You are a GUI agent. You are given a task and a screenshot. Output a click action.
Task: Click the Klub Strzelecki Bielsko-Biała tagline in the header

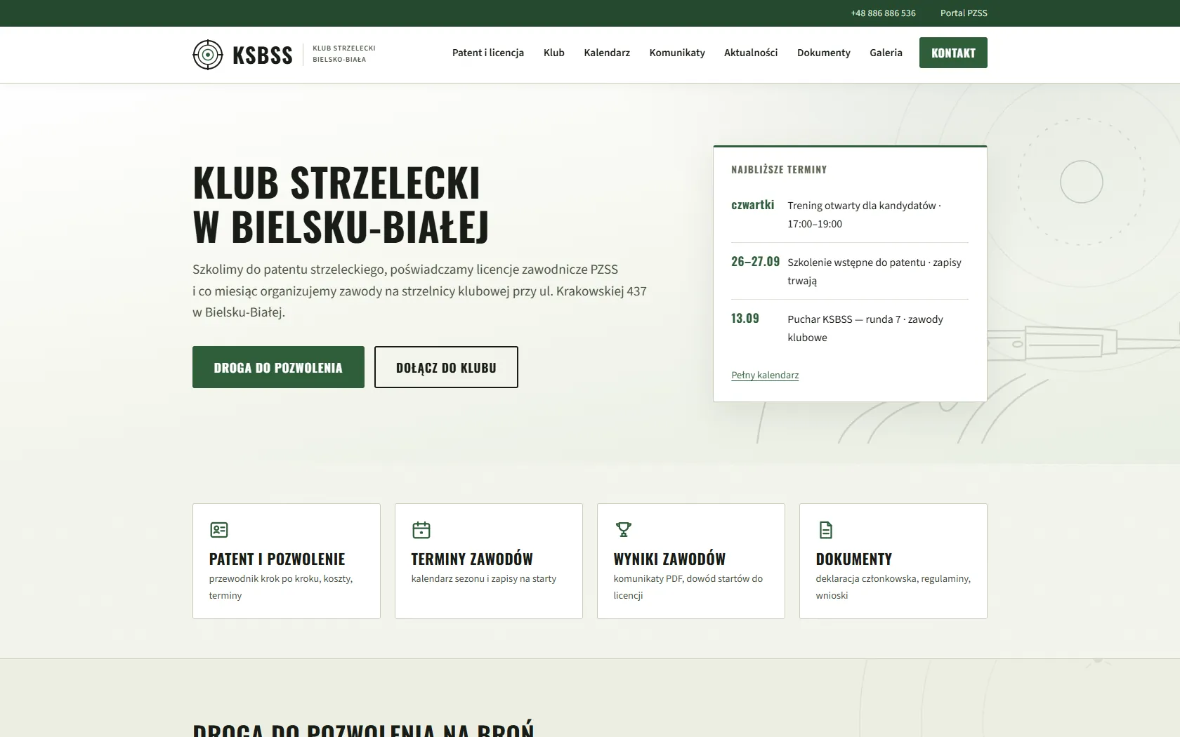(x=344, y=54)
